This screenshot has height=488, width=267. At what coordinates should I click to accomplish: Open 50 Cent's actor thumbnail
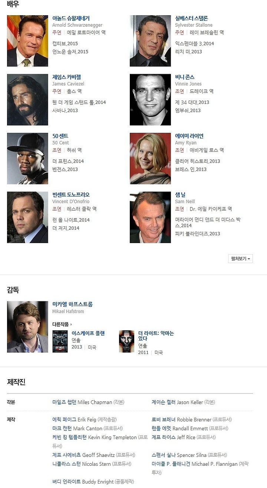pos(27,158)
